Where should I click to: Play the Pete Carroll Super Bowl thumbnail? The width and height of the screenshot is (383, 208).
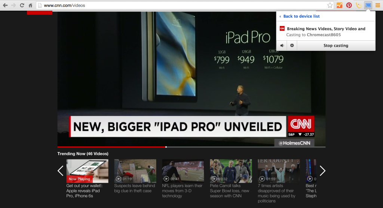click(x=231, y=171)
